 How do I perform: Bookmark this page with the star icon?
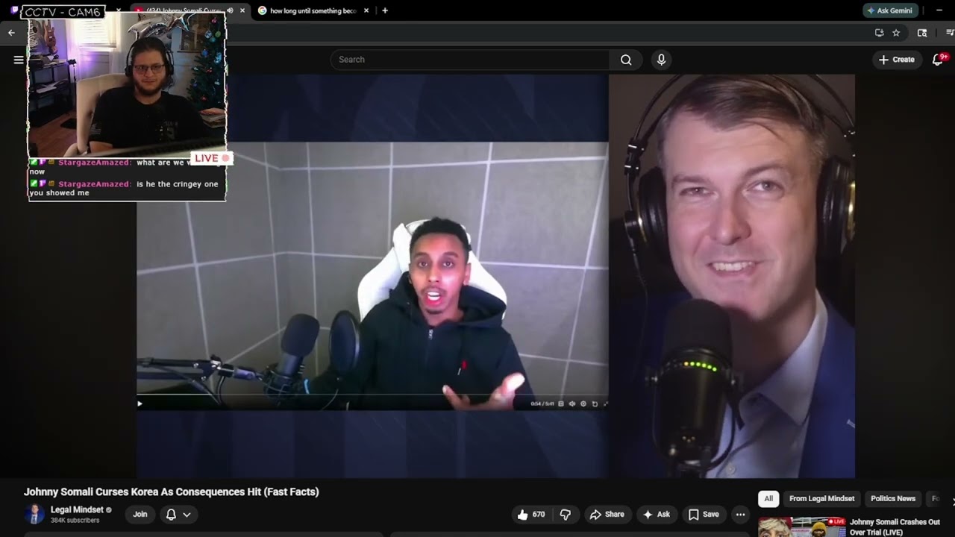coord(896,33)
